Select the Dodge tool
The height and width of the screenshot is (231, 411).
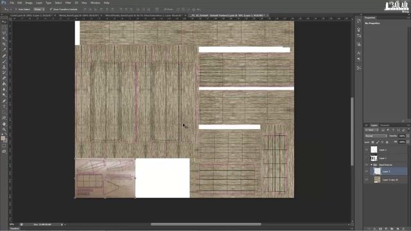pyautogui.click(x=4, y=95)
